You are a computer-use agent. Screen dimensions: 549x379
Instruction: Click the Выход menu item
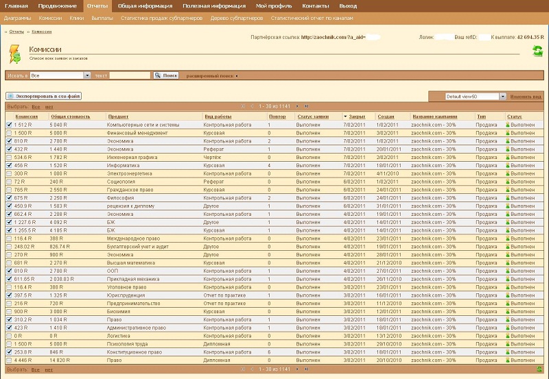[x=348, y=6]
